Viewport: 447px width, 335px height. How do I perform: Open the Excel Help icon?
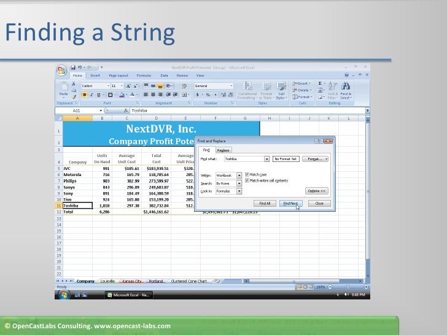[346, 75]
